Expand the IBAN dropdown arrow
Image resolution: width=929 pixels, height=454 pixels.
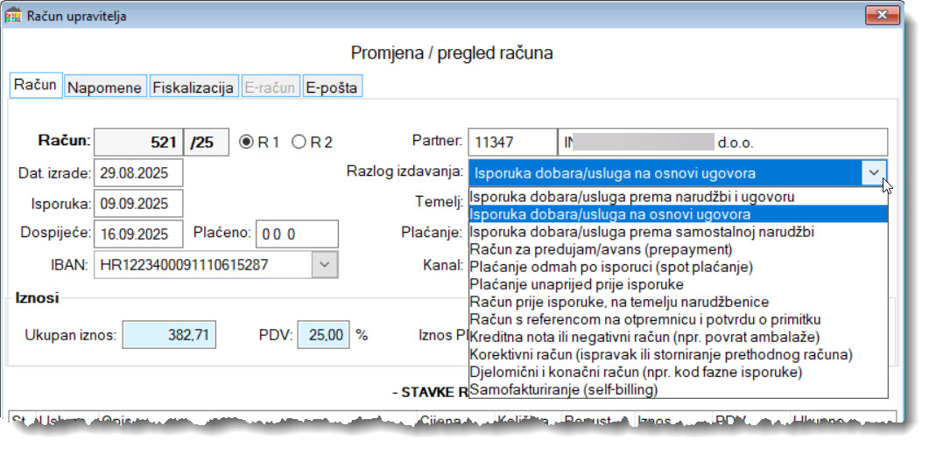pos(324,263)
